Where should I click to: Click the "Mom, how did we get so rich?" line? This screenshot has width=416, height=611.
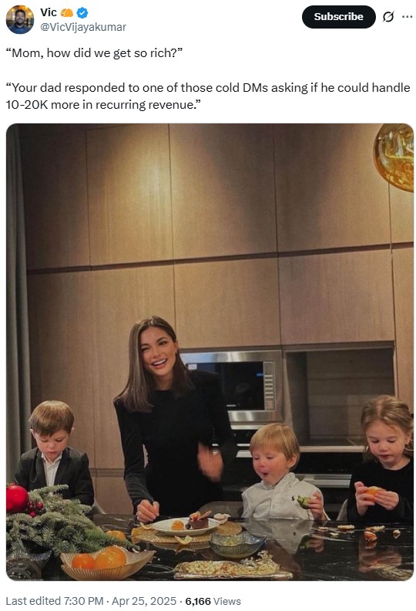[94, 53]
